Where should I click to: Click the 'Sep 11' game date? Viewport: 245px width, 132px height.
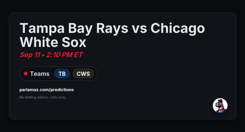click(30, 55)
